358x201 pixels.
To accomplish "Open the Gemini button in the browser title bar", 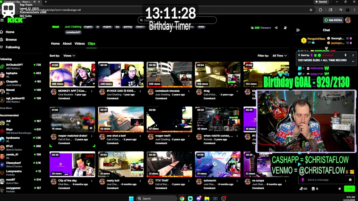I will pos(321,2).
